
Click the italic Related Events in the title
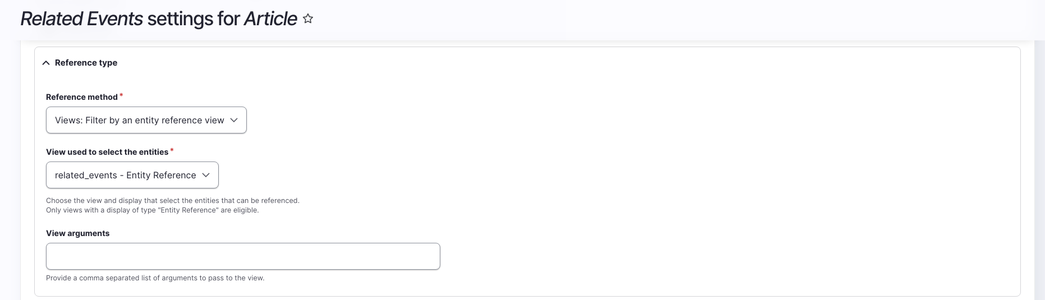coord(82,19)
